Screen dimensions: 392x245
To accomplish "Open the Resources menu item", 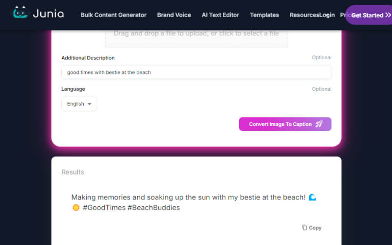I will [x=304, y=15].
